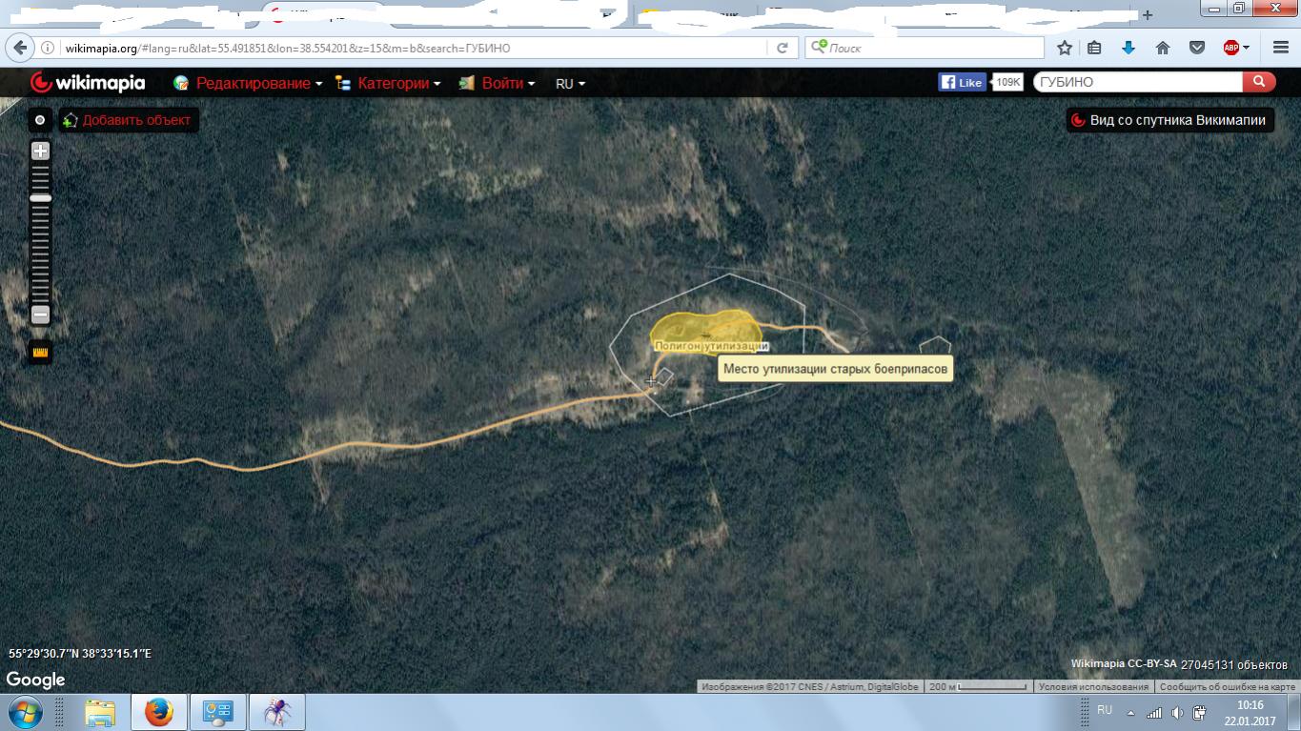This screenshot has height=731, width=1301.
Task: Click the zoom out minus button
Action: click(x=40, y=314)
